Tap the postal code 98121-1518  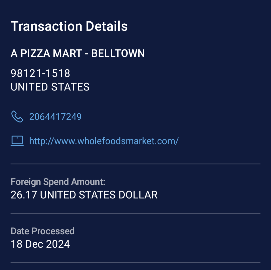40,73
